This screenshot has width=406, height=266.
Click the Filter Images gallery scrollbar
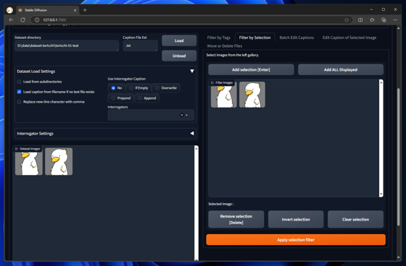click(x=381, y=138)
